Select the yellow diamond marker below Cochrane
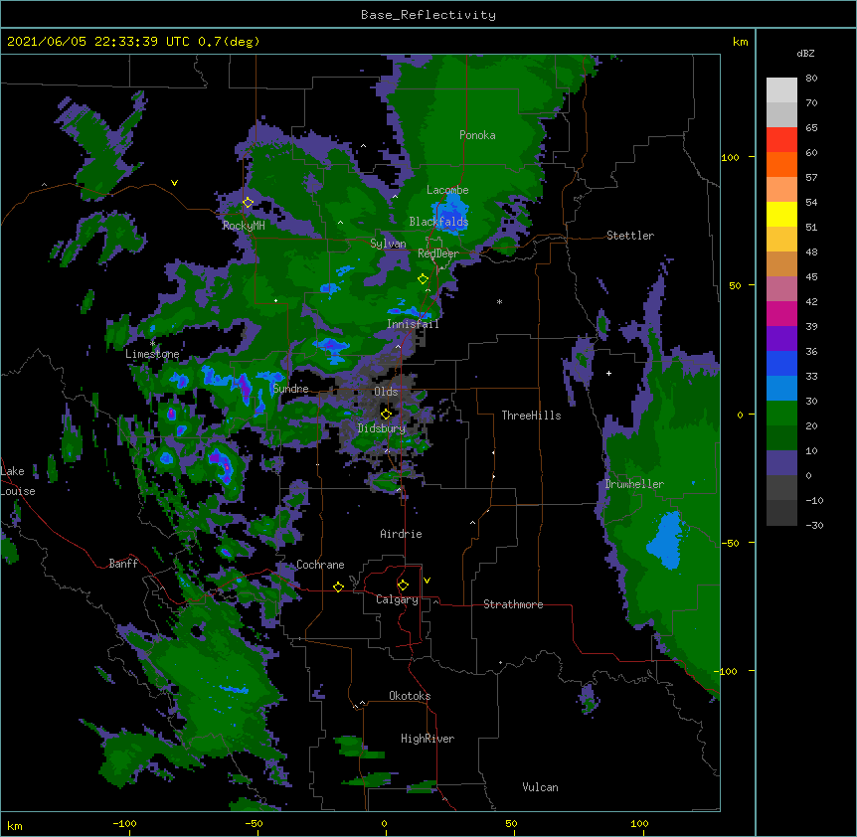This screenshot has height=837, width=857. [338, 586]
